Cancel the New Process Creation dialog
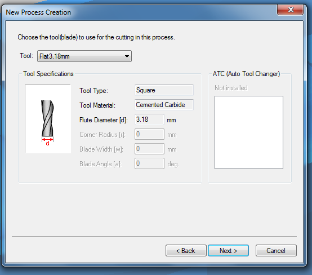 coord(276,251)
